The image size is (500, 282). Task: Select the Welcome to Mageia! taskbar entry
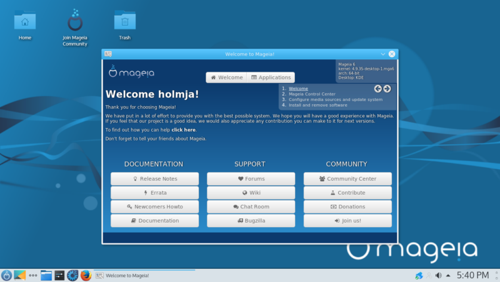pyautogui.click(x=144, y=275)
